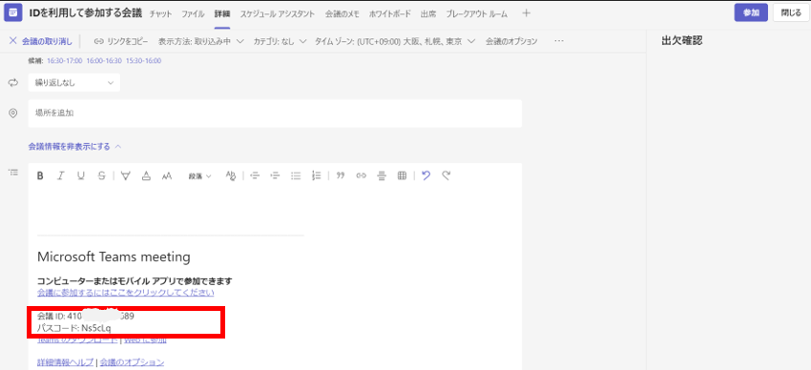Select suggested time 15:30-16:00
The image size is (811, 370).
[143, 61]
